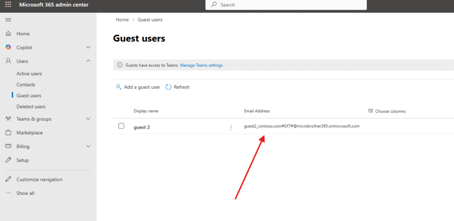Click the Copilot logo icon

(x=8, y=47)
